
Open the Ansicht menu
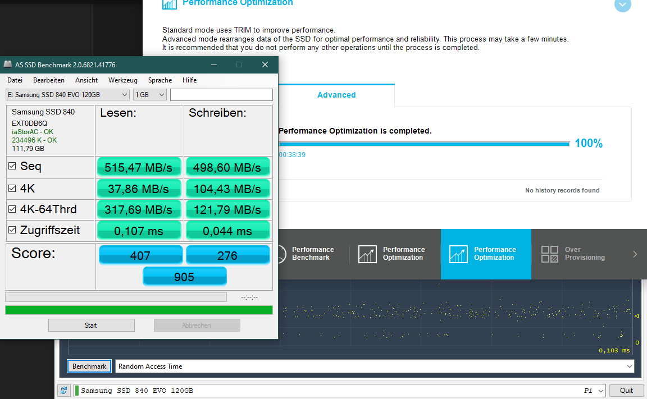(86, 80)
